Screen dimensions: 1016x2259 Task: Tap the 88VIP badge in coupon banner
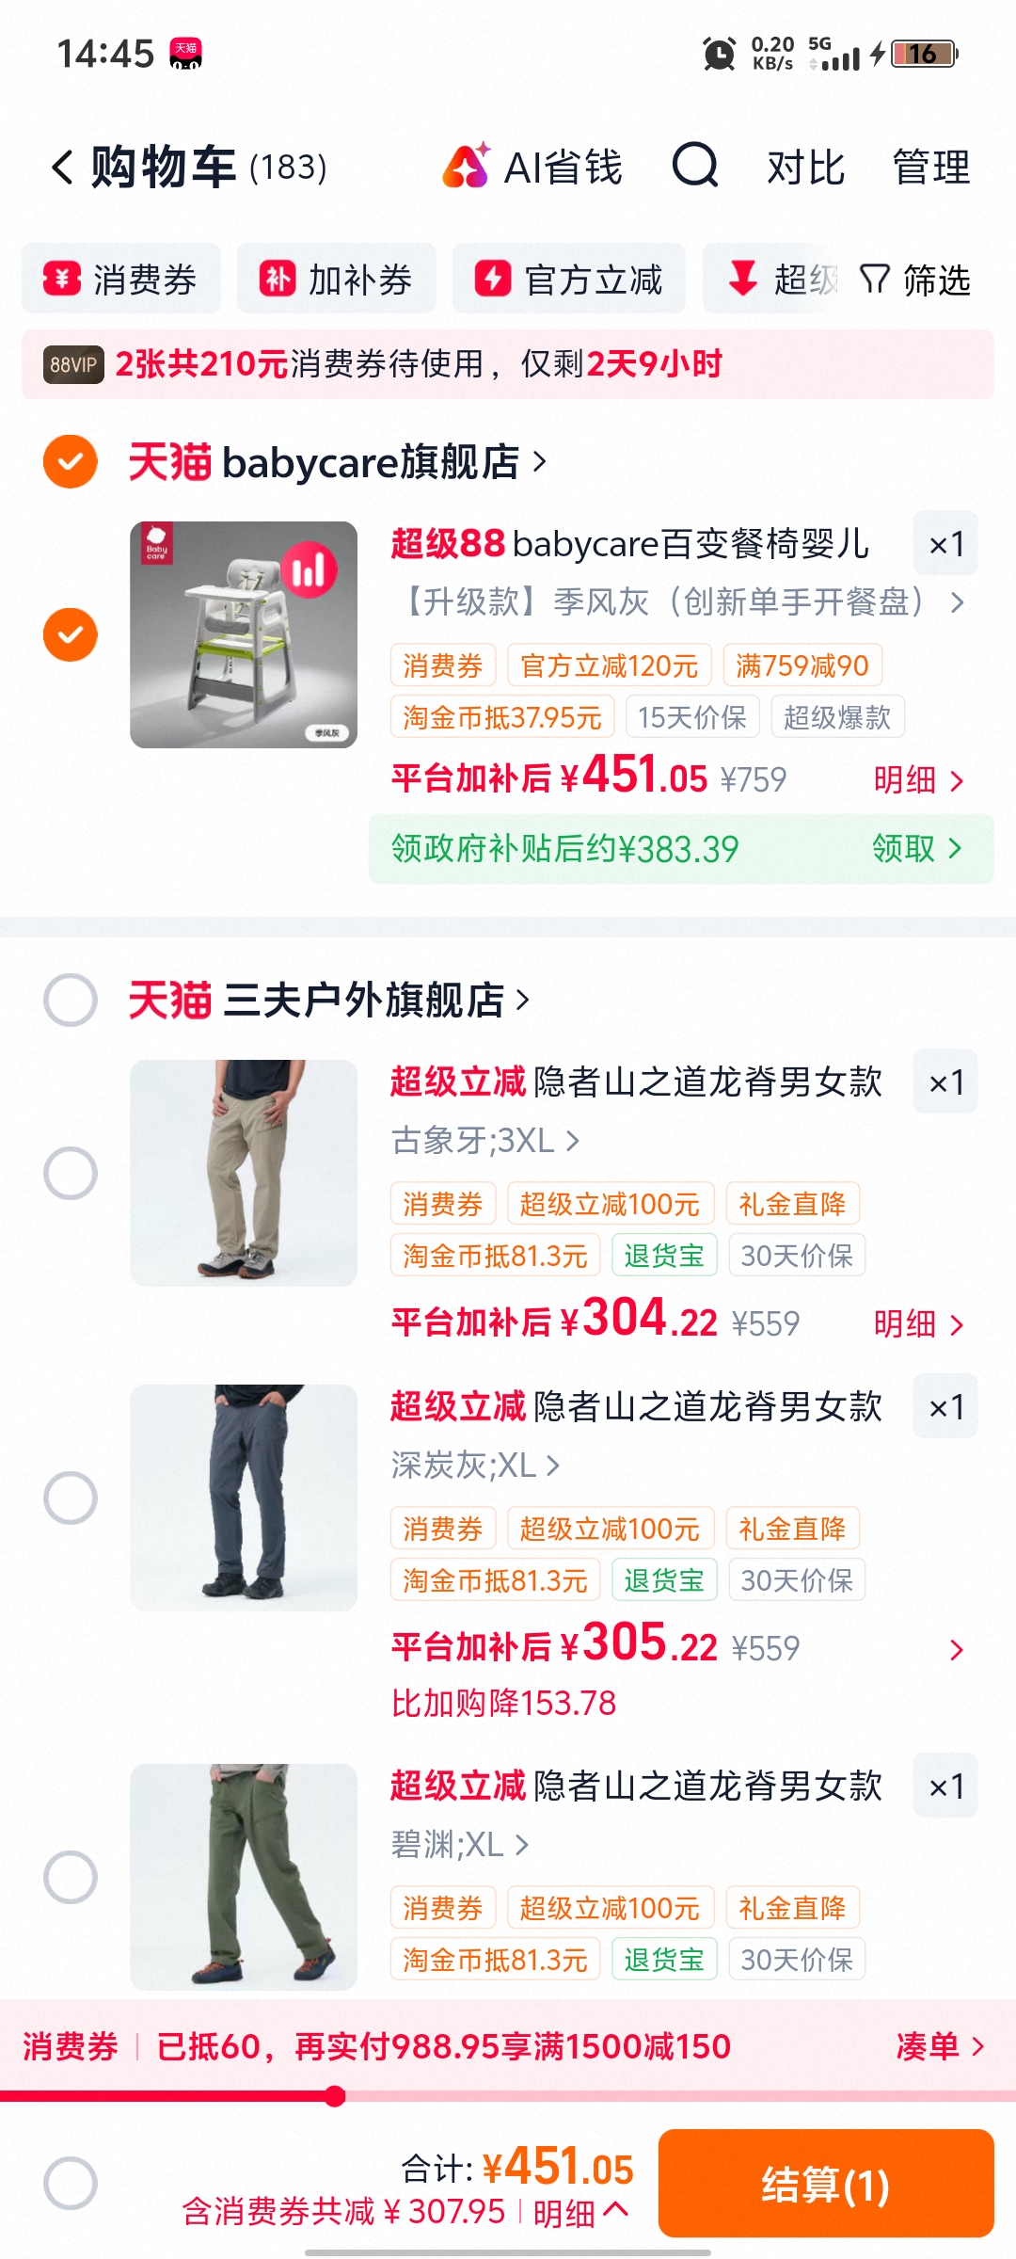pyautogui.click(x=73, y=364)
